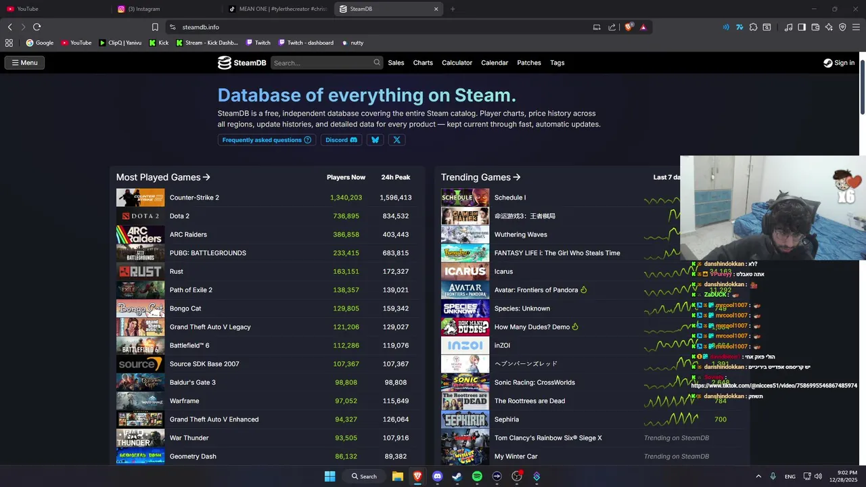Click the search magnifier icon in SteamDB
The height and width of the screenshot is (487, 866).
tap(377, 62)
